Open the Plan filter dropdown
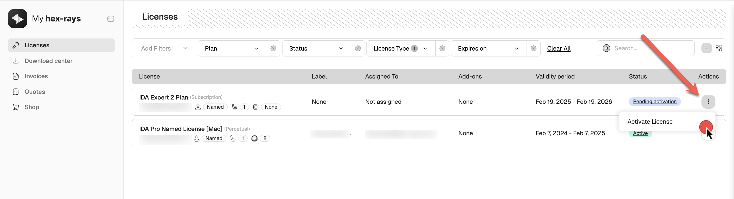Image resolution: width=734 pixels, height=199 pixels. (x=232, y=48)
